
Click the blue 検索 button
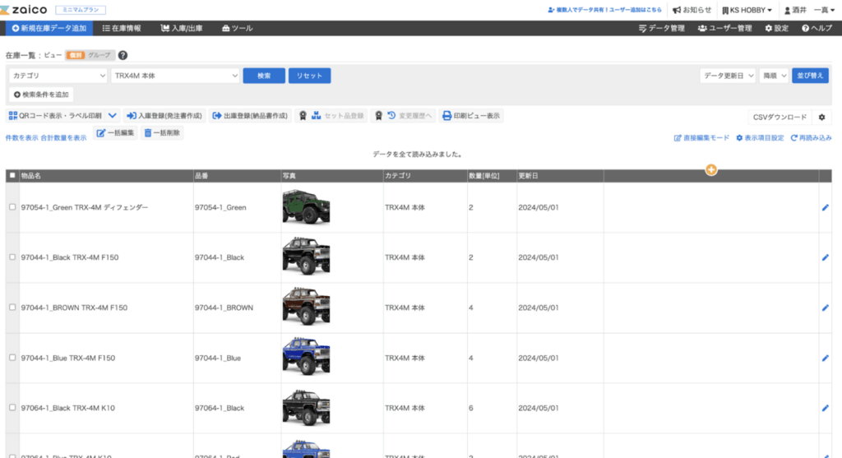pos(264,76)
